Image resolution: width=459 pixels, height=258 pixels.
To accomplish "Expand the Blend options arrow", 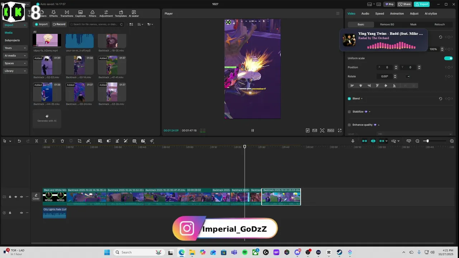I will pos(361,99).
